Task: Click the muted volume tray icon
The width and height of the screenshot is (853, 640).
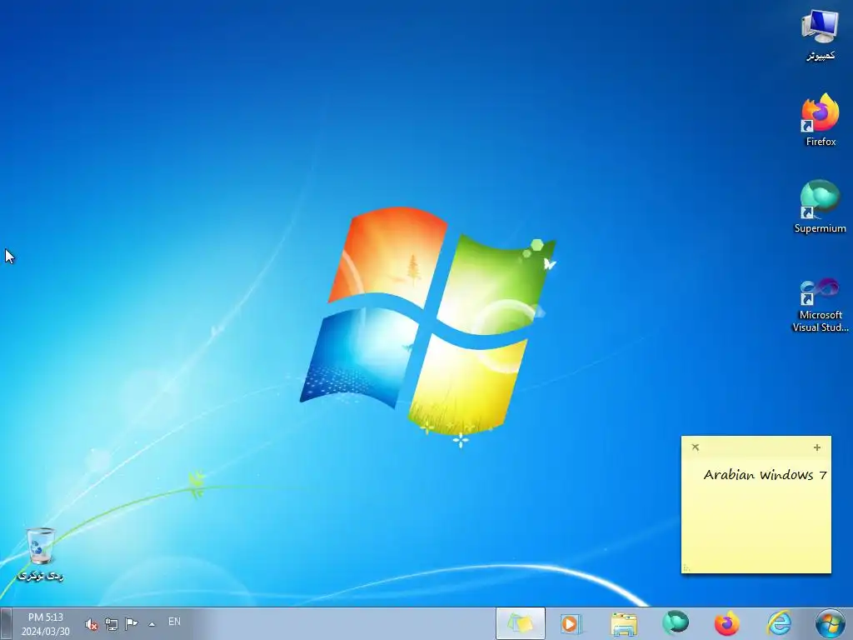Action: [x=92, y=623]
